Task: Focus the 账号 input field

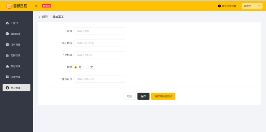Action: tap(100, 31)
